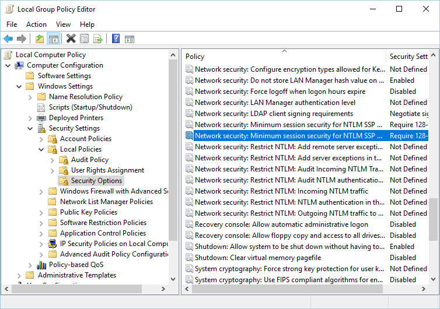
Task: Click the Deployed Printers printer icon
Action: coord(41,118)
